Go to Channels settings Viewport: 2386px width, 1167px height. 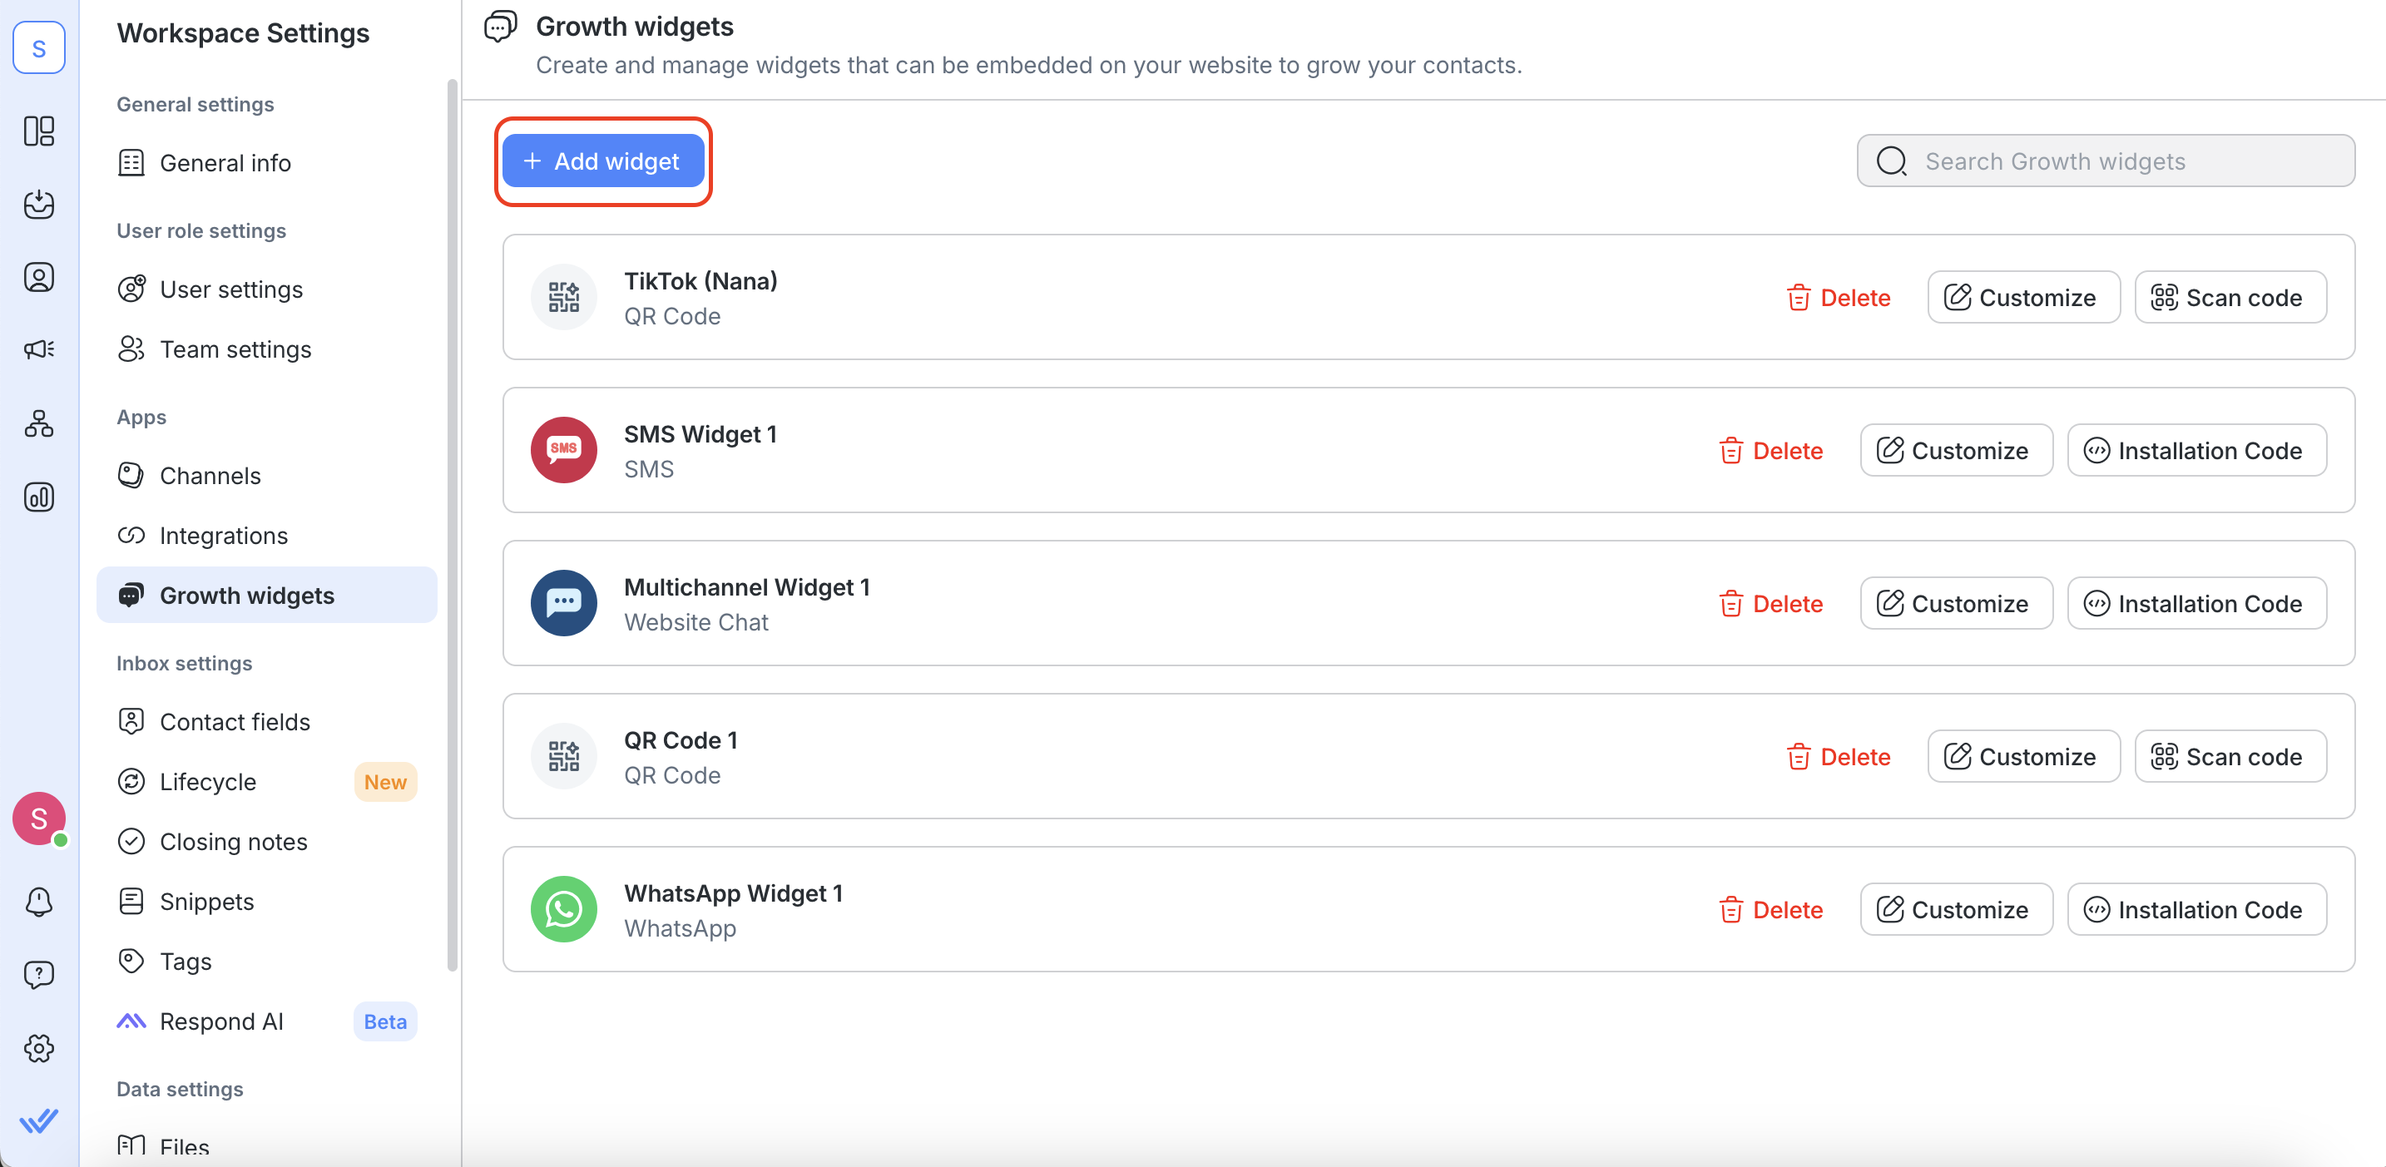click(210, 476)
